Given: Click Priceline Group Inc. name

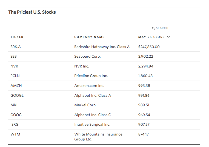Looking at the screenshot, I should click(x=91, y=76).
